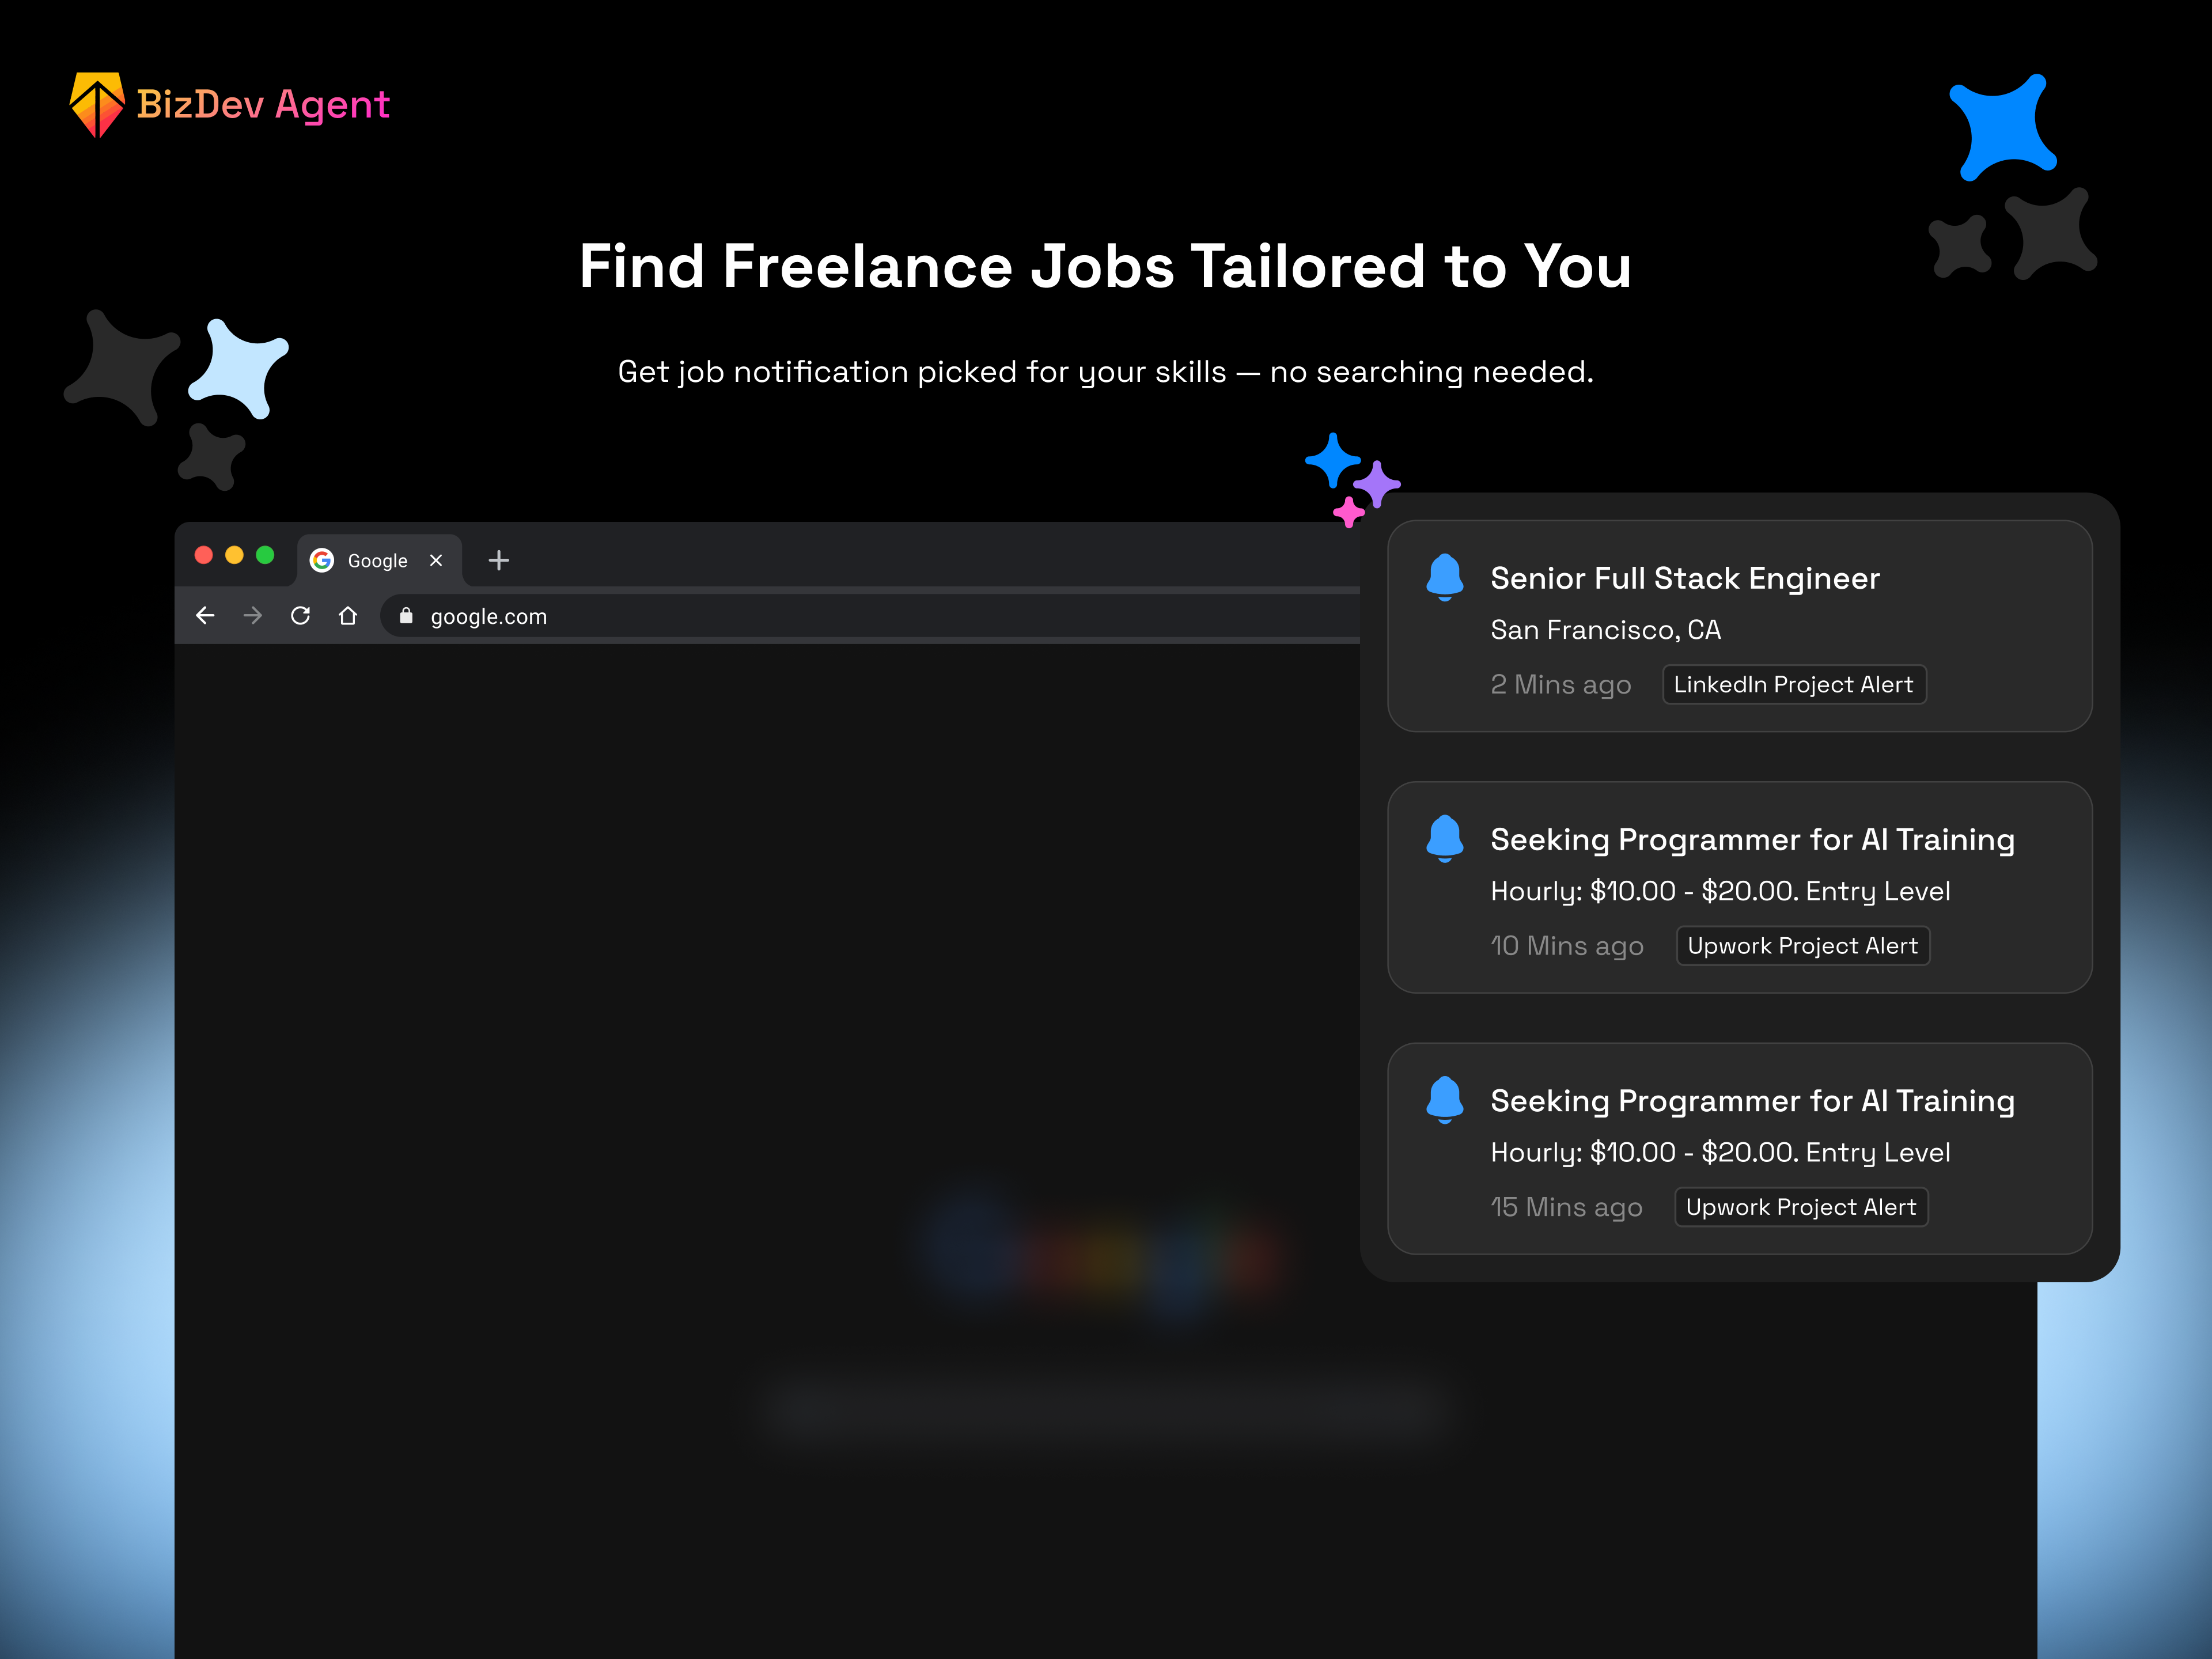Click Upwork Project Alert tag on 15 Mins card

(1801, 1207)
